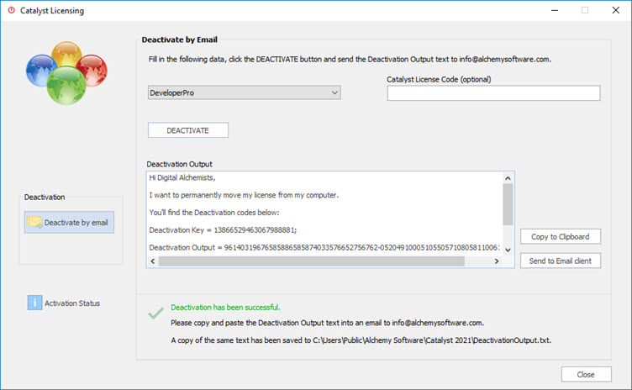
Task: Select Deactivate by email in sidebar
Action: click(69, 222)
